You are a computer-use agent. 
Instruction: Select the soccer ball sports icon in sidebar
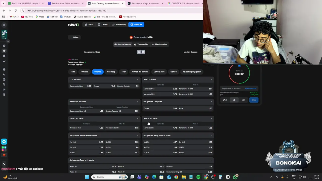4,51
